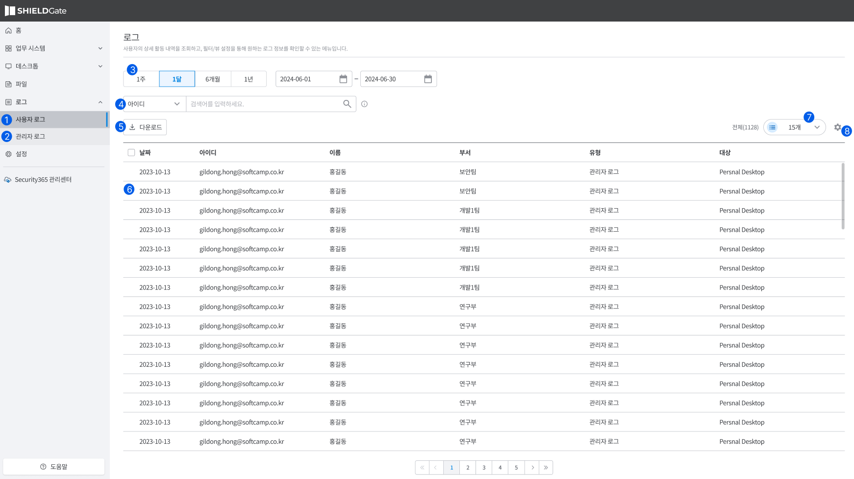Select 사용자 로그 in sidebar
The image size is (854, 479).
point(54,120)
